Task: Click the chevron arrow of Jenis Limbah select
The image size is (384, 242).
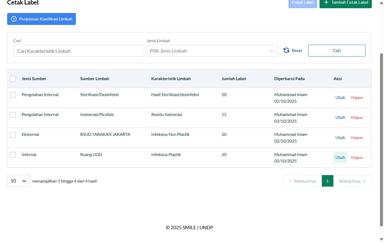Action: pyautogui.click(x=272, y=51)
